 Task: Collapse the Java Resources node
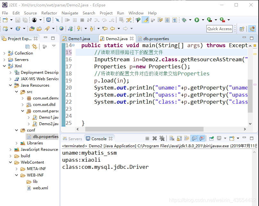point(11,85)
